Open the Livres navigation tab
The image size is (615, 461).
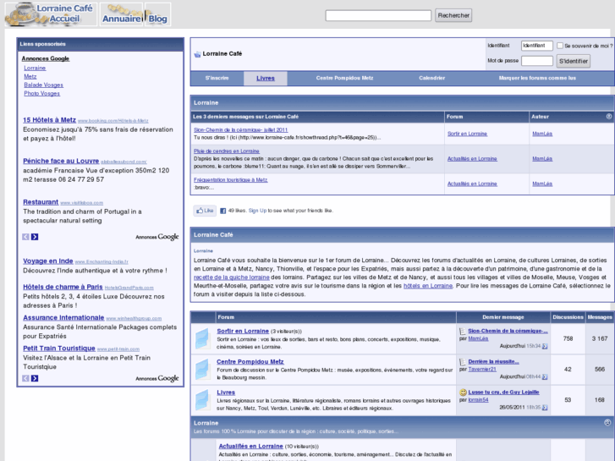(x=266, y=78)
